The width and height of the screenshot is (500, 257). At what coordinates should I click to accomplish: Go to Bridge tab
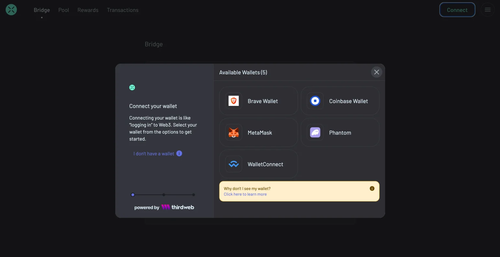pyautogui.click(x=42, y=10)
